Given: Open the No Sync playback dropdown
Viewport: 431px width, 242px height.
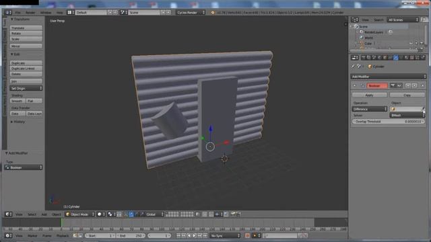Looking at the screenshot, I should pos(225,235).
